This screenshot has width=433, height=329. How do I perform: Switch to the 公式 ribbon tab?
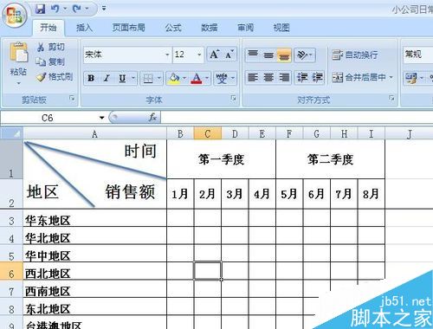(x=173, y=28)
